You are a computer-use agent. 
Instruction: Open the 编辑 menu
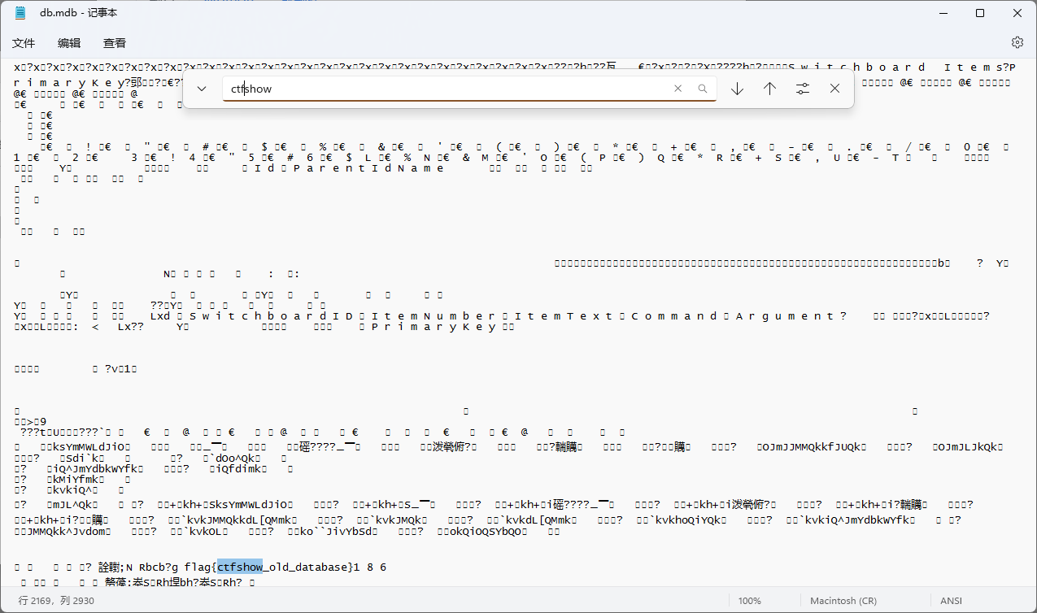tap(69, 43)
